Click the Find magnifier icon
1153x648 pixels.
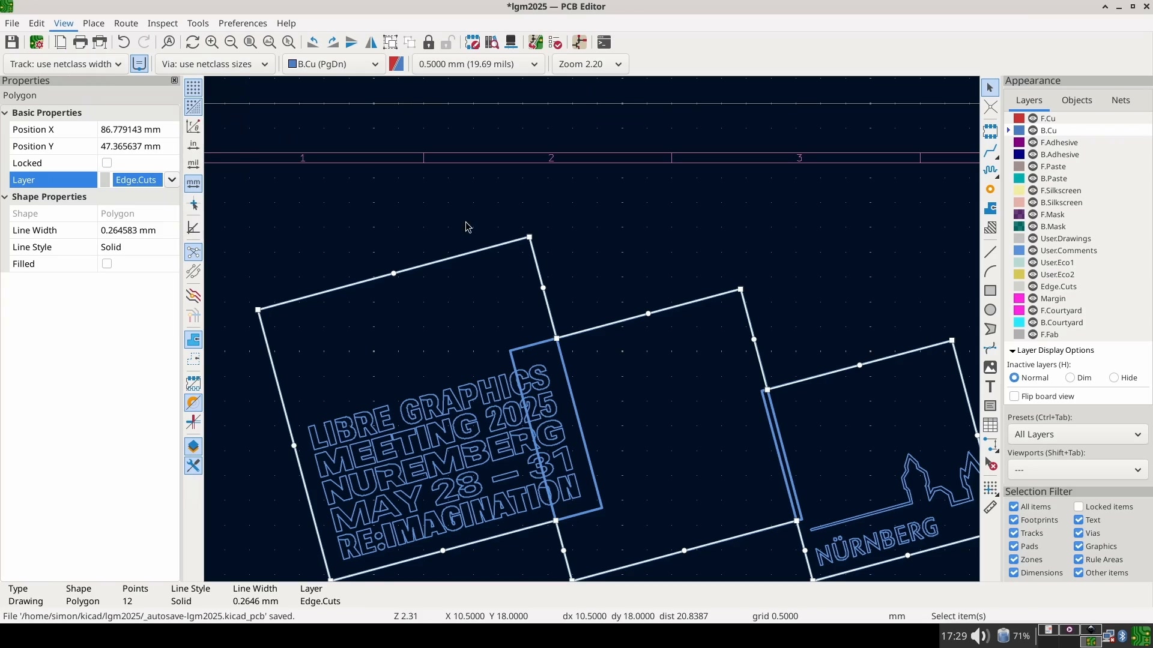tap(169, 42)
